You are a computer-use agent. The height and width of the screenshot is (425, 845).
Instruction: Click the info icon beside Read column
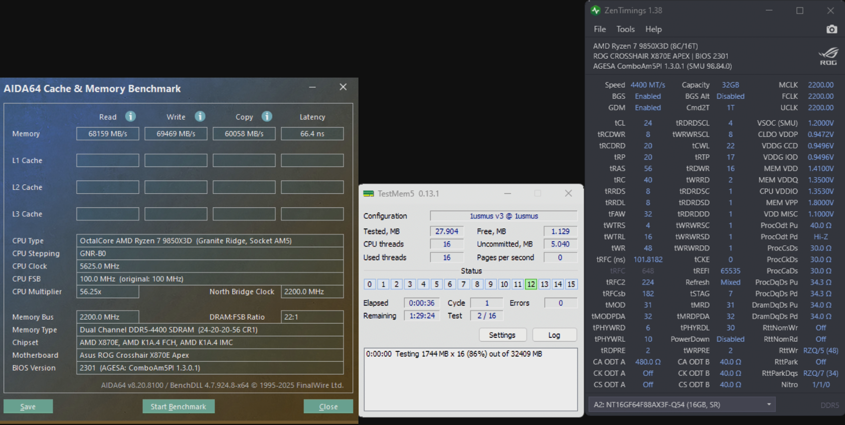(x=130, y=116)
